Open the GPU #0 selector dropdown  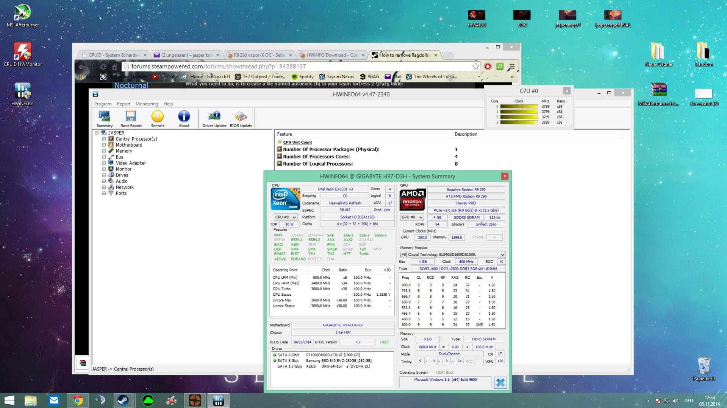pos(412,217)
